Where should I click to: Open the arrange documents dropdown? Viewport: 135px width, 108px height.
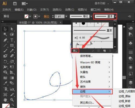(x=25, y=4)
